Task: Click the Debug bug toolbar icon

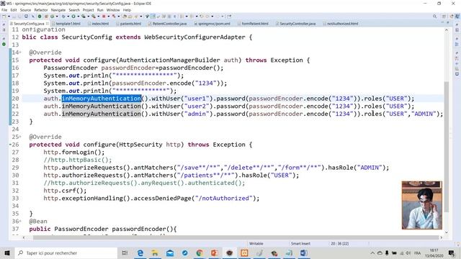Action: pos(63,16)
